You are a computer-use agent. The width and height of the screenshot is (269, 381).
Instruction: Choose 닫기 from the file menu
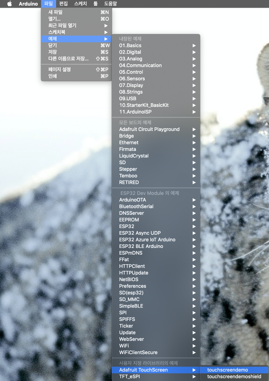pos(76,45)
